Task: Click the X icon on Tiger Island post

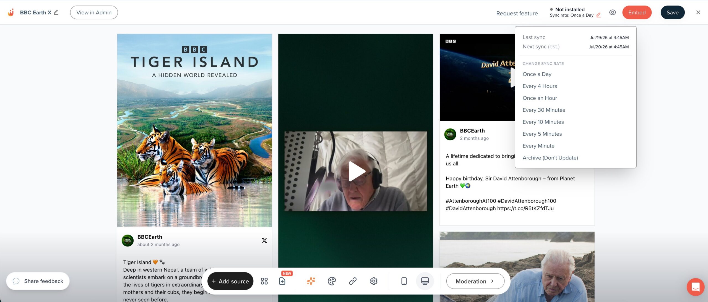Action: [264, 241]
